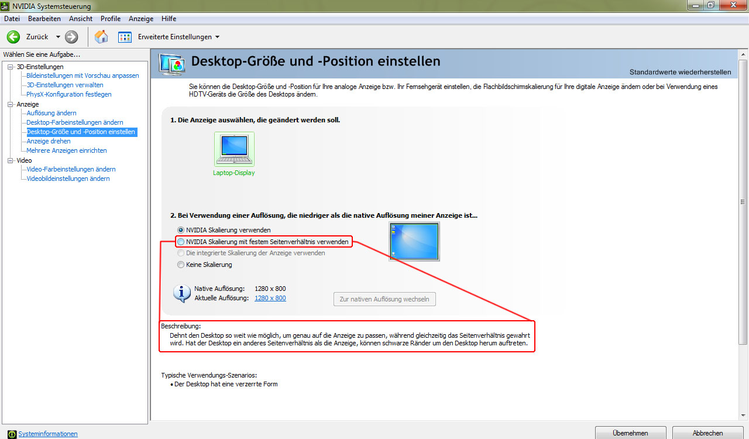The image size is (749, 439).
Task: Click the green Zurück back arrow icon
Action: (x=13, y=37)
